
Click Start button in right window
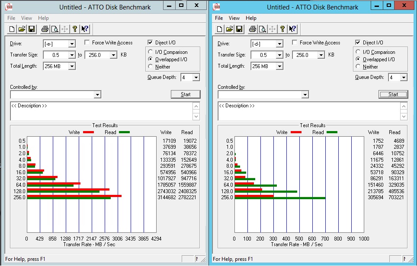tap(393, 94)
